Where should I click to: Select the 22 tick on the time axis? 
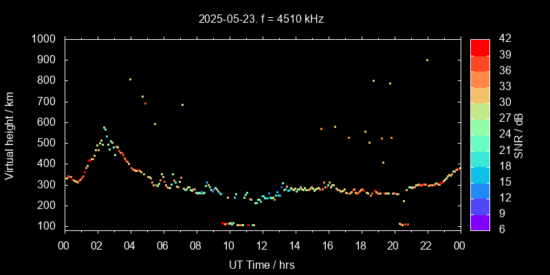(427, 246)
